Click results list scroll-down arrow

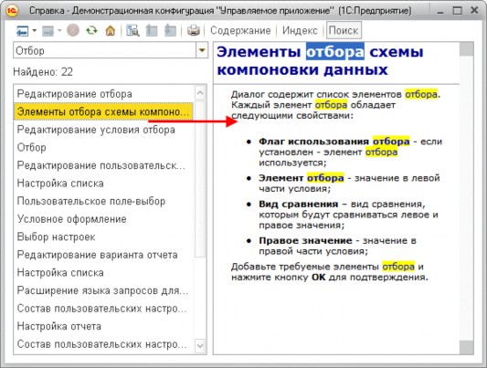coord(200,345)
